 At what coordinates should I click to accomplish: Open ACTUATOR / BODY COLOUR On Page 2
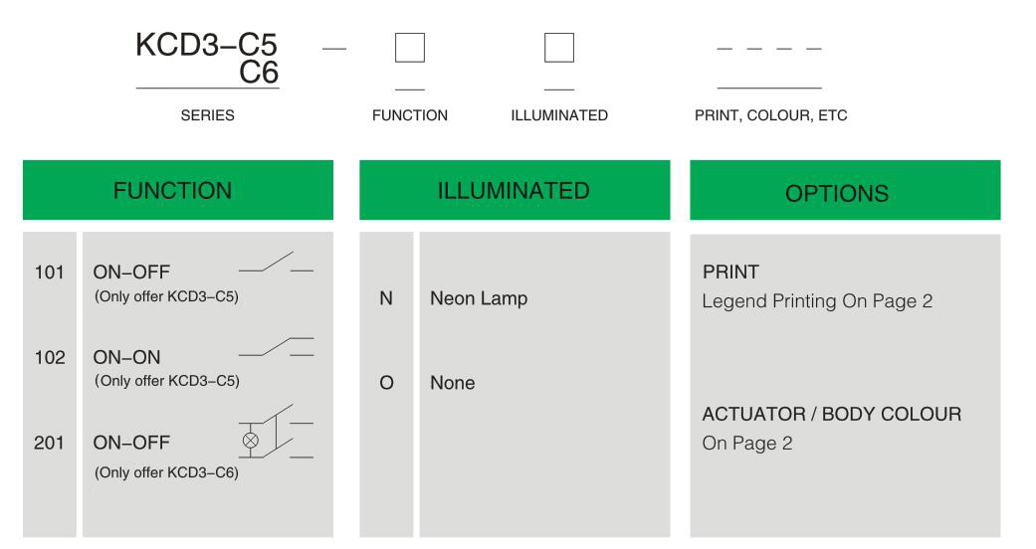tap(832, 429)
